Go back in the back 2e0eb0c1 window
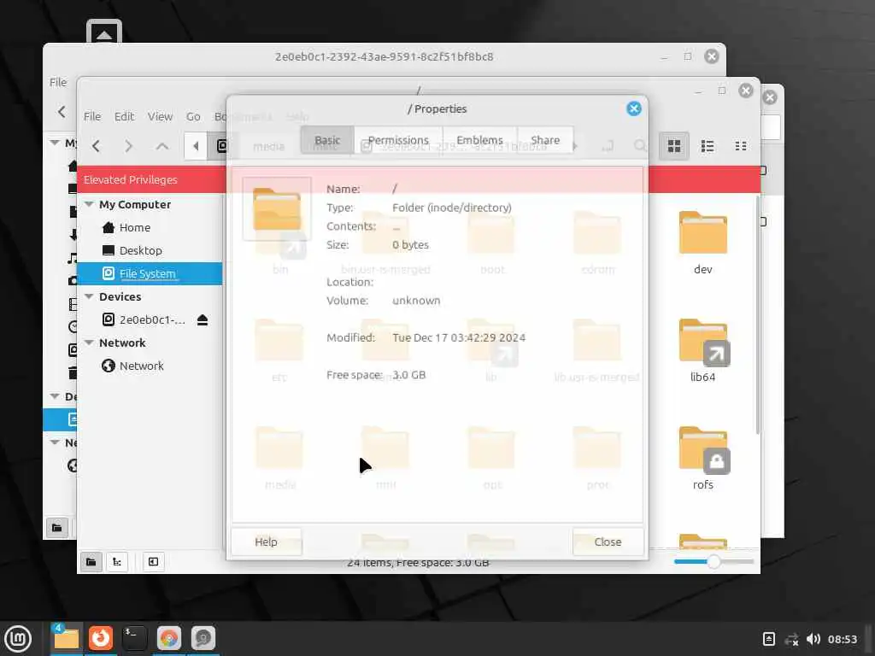Screen dimensions: 875x656 click(62, 112)
